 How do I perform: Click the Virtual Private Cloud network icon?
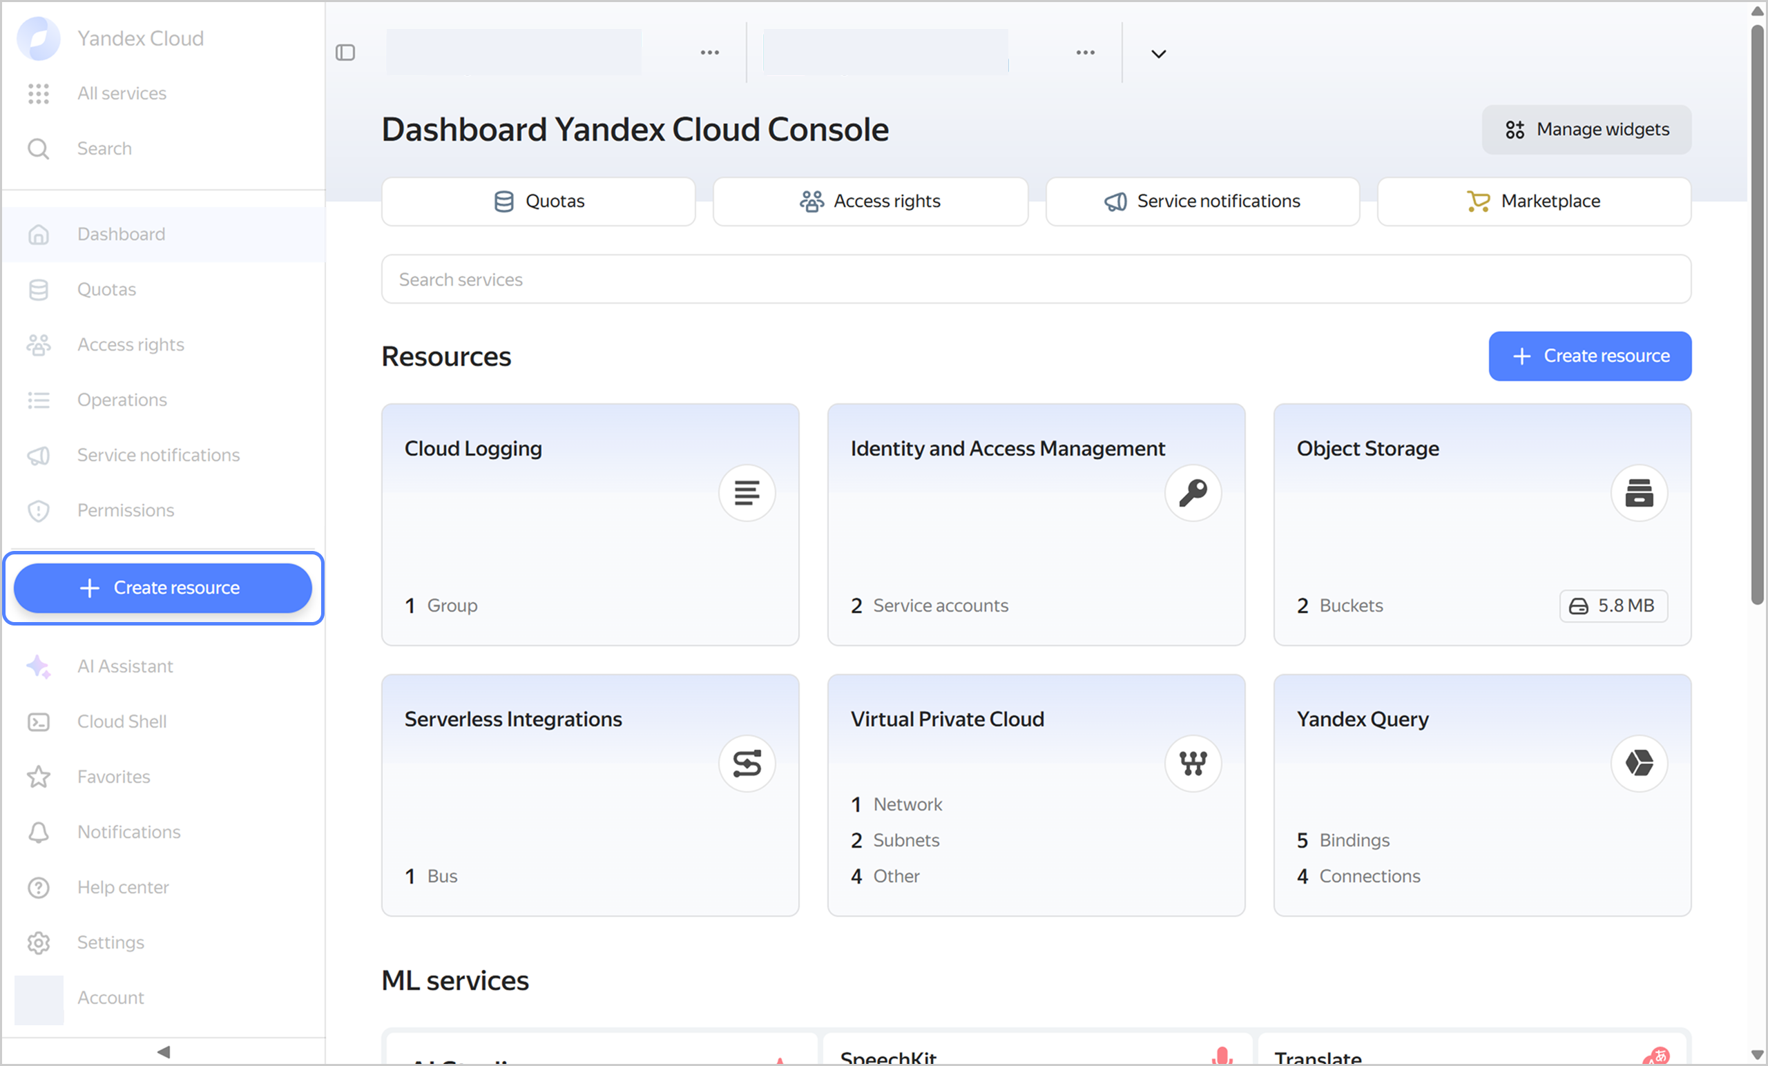tap(1193, 764)
